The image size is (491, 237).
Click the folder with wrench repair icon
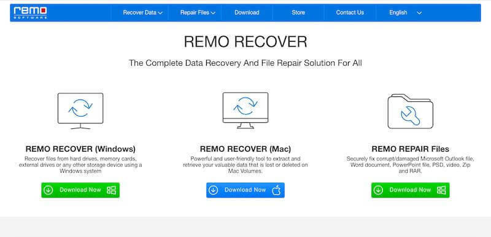[410, 111]
